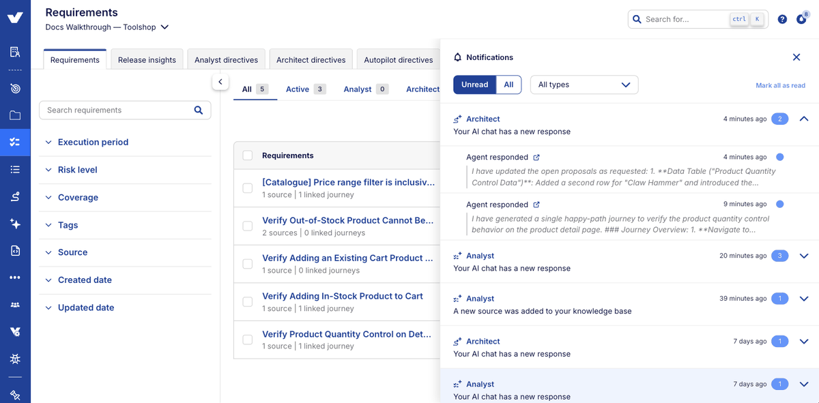
Task: Open the report search icon in sidebar
Action: [x=15, y=52]
